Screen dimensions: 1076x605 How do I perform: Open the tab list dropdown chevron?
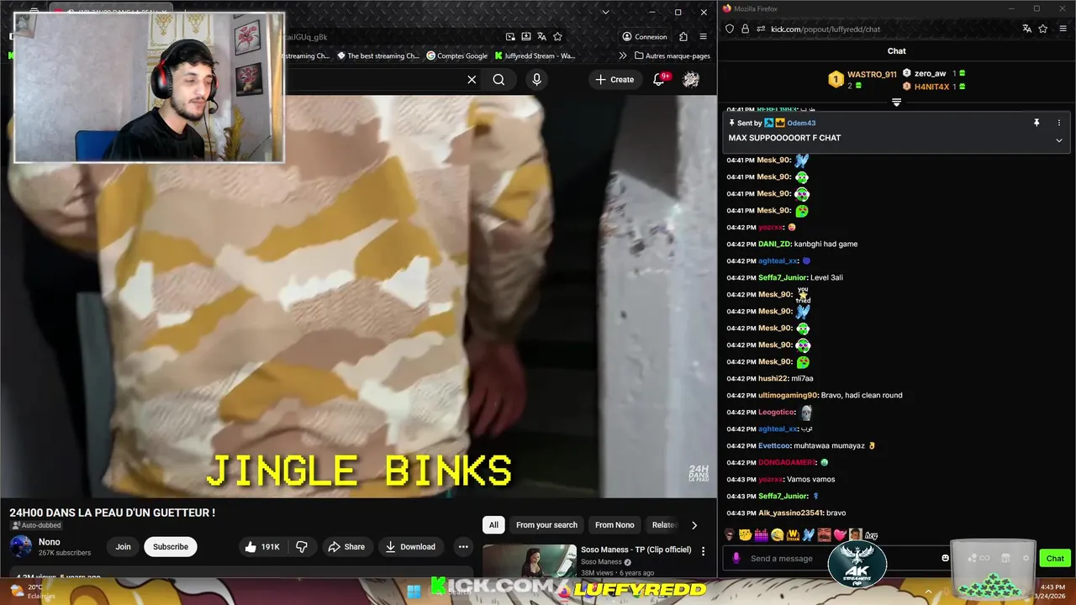coord(605,13)
